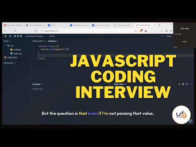Open the site settings icon left of the URL
196x147 pixels.
click(x=42, y=31)
